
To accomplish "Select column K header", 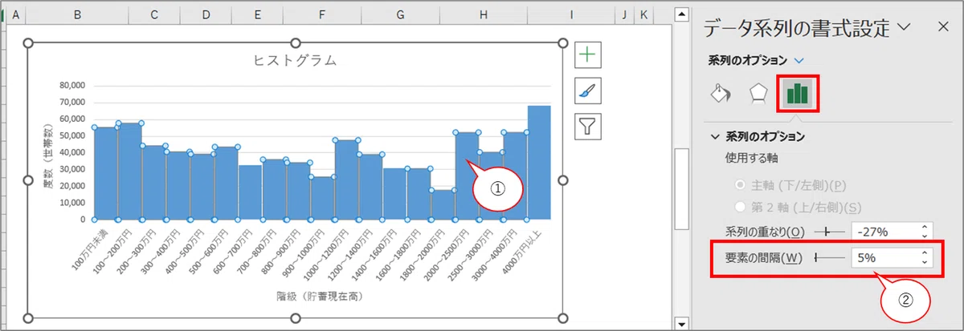I will pos(643,14).
